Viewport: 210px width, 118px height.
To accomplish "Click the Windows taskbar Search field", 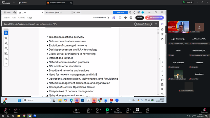I will [x=37, y=100].
